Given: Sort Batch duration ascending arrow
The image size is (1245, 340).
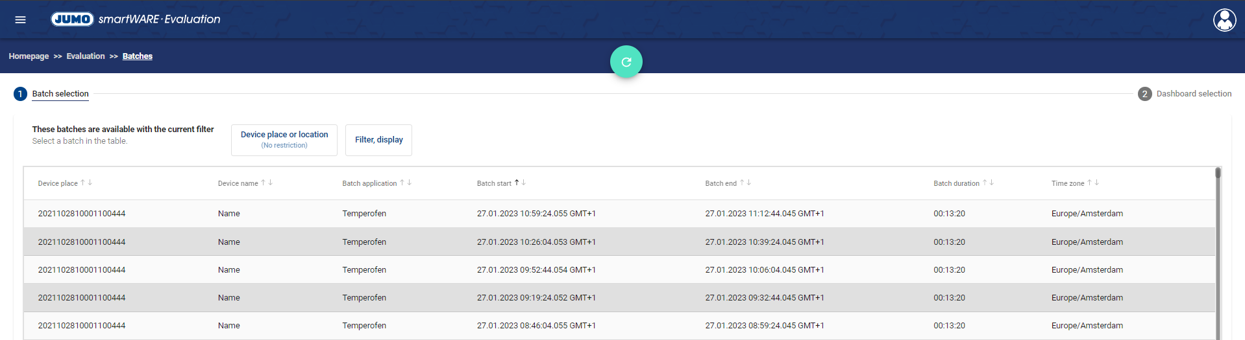Looking at the screenshot, I should (x=985, y=183).
